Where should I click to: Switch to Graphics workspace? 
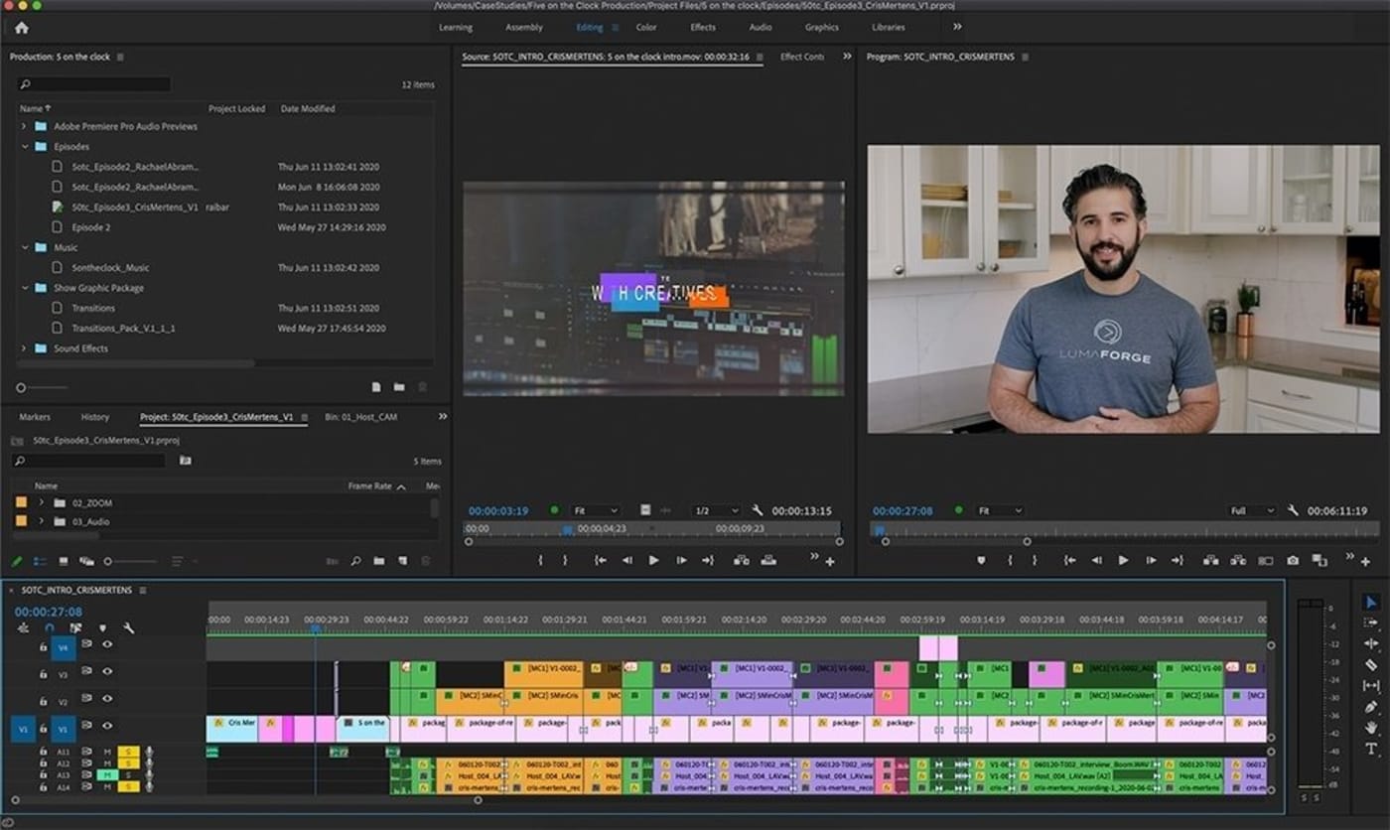pyautogui.click(x=822, y=27)
